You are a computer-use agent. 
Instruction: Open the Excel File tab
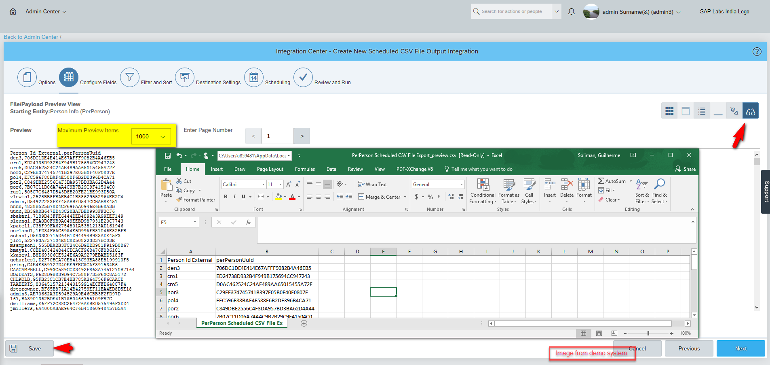[x=168, y=169]
